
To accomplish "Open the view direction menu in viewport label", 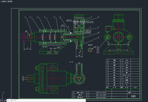I will point(4,1).
